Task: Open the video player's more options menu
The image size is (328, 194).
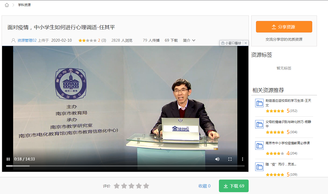Action: (x=242, y=159)
